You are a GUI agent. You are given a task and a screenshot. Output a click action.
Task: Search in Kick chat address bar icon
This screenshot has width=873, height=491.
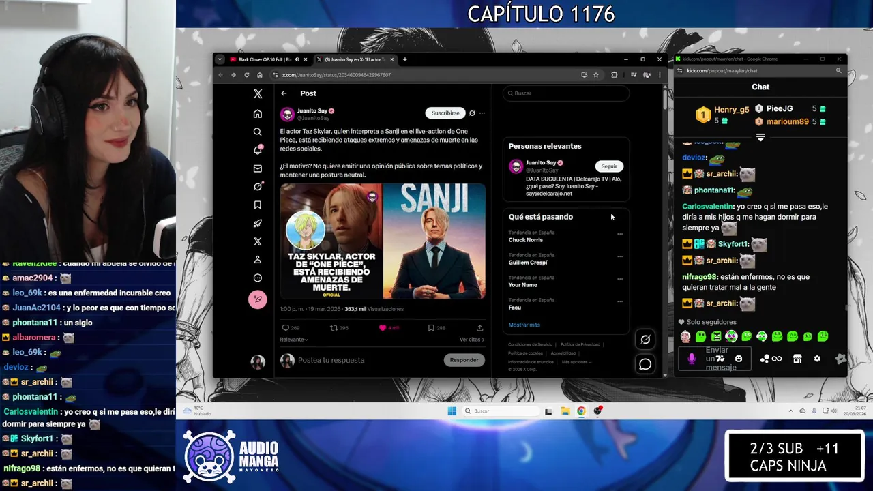(838, 70)
